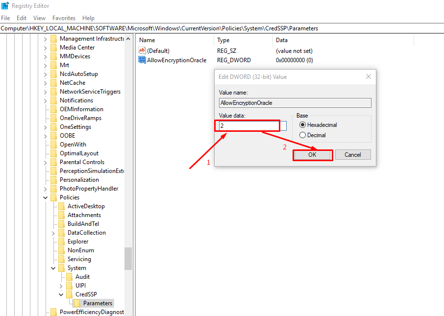Expand the UIPI tree node
Image resolution: width=444 pixels, height=316 pixels.
click(61, 286)
